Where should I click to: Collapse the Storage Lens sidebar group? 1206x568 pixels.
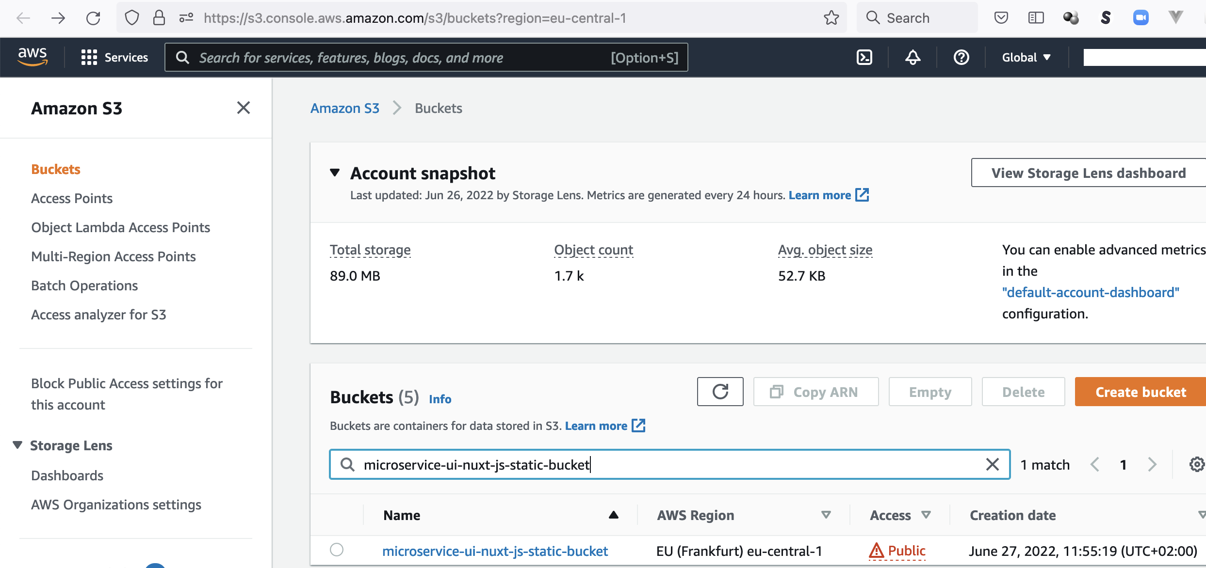pyautogui.click(x=17, y=445)
